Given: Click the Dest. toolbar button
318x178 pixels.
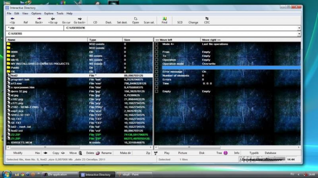Looking at the screenshot, I should [x=109, y=22].
